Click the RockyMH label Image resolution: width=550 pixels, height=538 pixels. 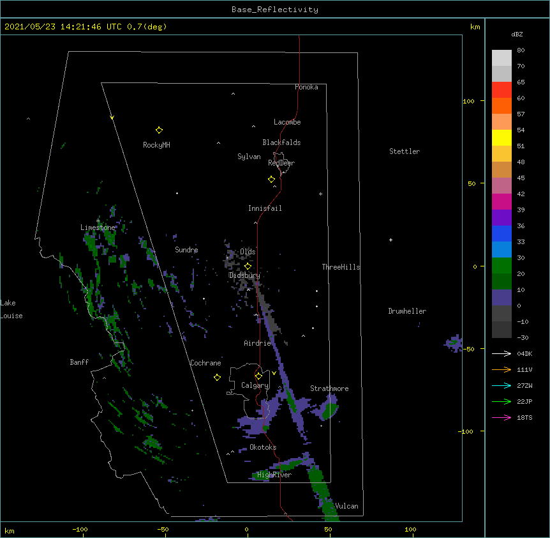(x=156, y=145)
